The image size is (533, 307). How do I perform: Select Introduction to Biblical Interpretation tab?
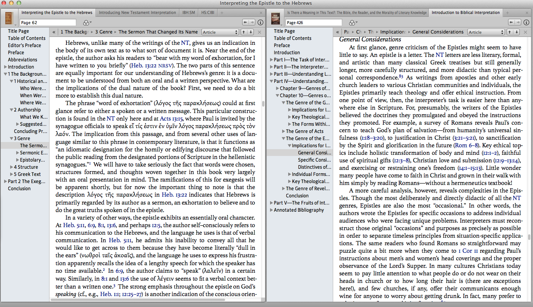click(x=465, y=13)
